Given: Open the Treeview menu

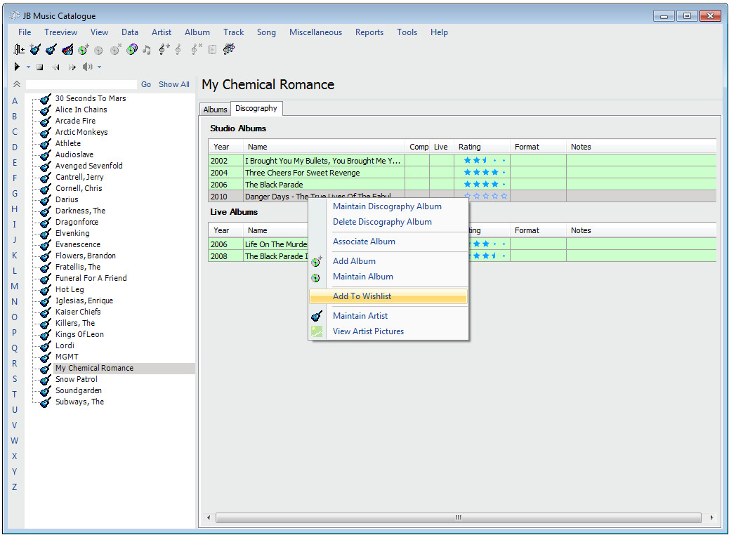Looking at the screenshot, I should point(61,32).
